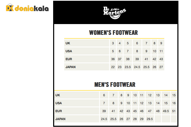191x127 pixels.
Task: Select the JAPAN row label in men's table
Action: pyautogui.click(x=60, y=119)
